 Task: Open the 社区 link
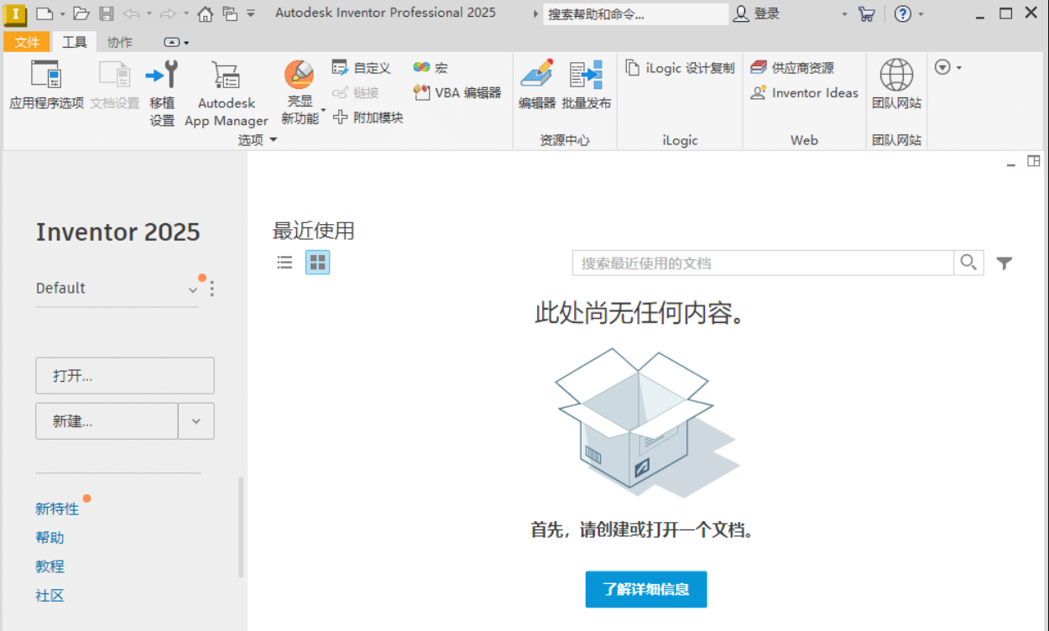pyautogui.click(x=50, y=596)
